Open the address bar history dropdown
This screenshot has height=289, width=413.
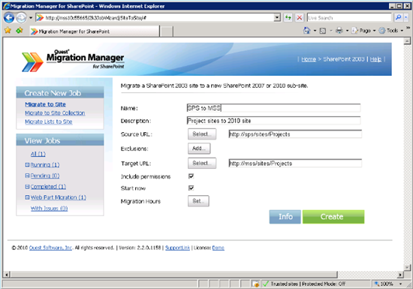[277, 17]
